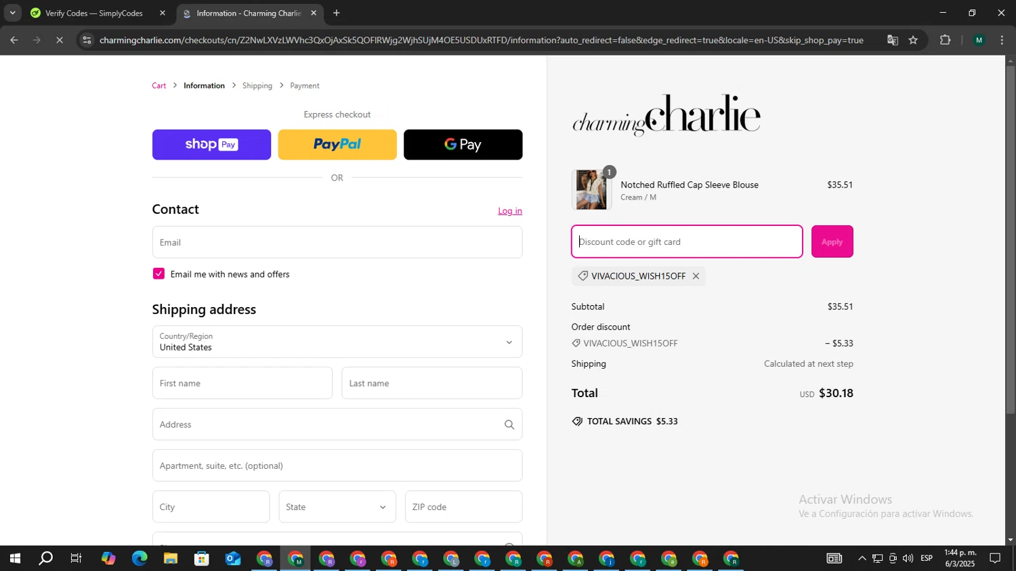
Task: Click the Shipping breadcrumb step
Action: 257,86
